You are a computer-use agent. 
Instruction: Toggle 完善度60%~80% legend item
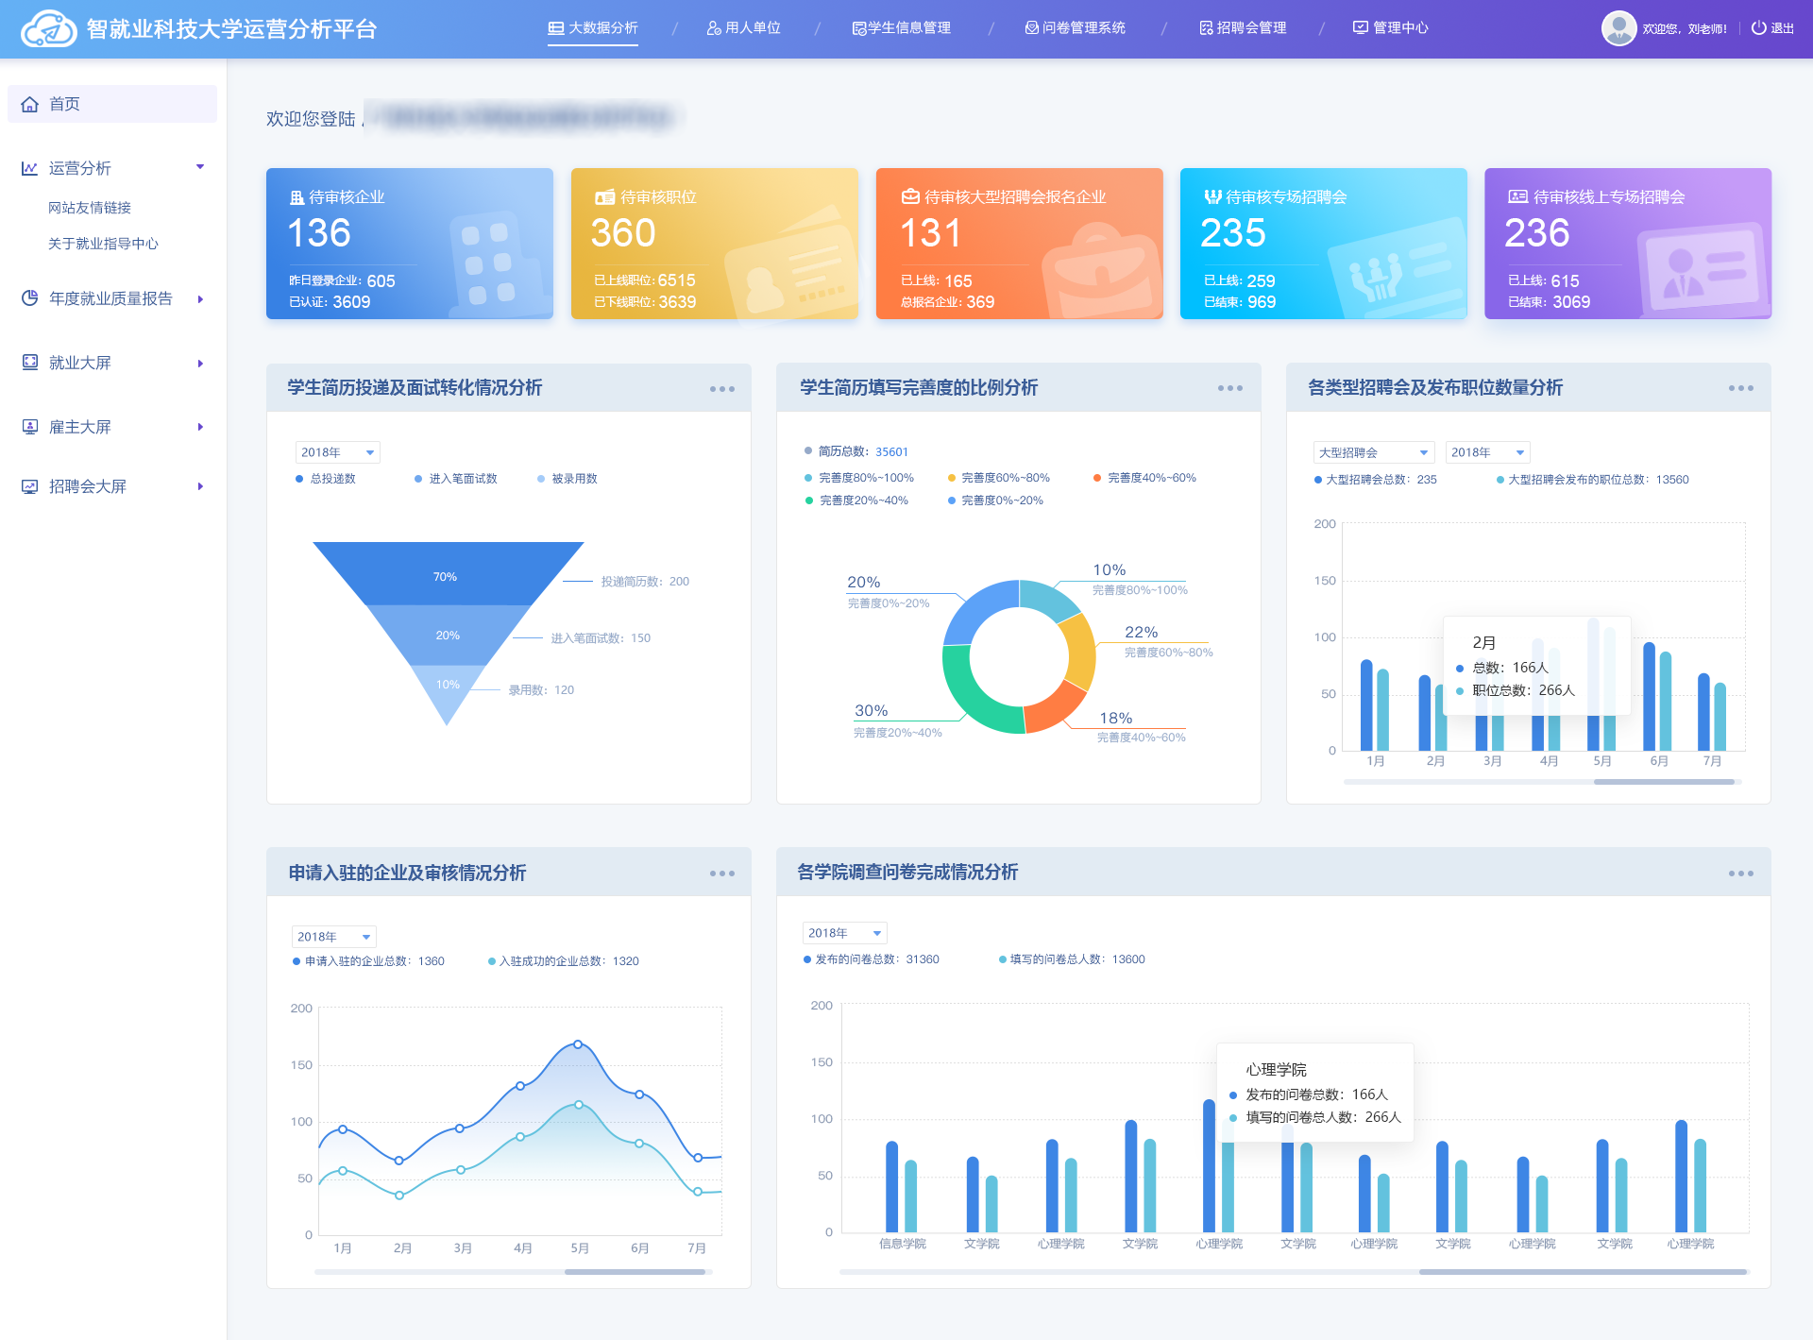point(999,478)
